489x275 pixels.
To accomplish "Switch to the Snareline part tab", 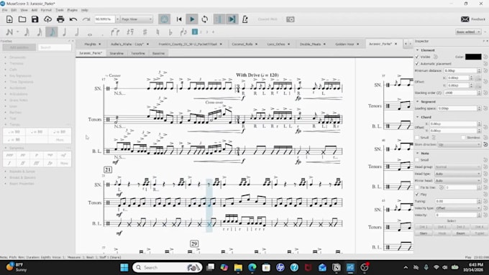I will [x=116, y=53].
